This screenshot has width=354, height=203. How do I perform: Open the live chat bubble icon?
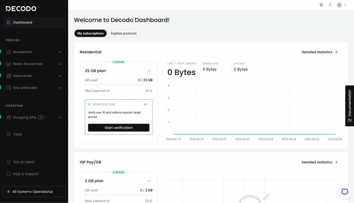pyautogui.click(x=345, y=192)
